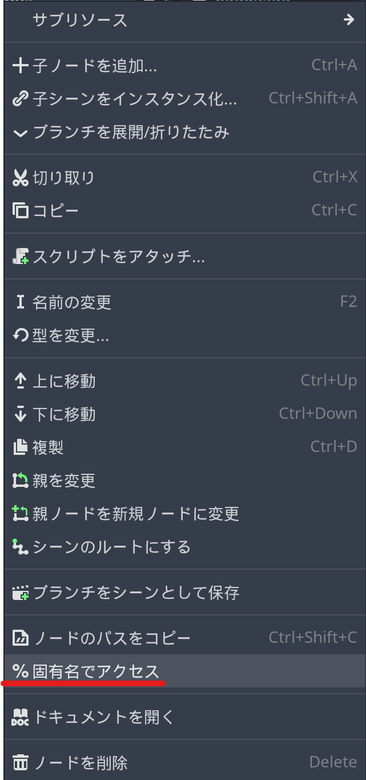Expand the サブリソース submenu arrow
The image size is (366, 780).
coord(349,20)
